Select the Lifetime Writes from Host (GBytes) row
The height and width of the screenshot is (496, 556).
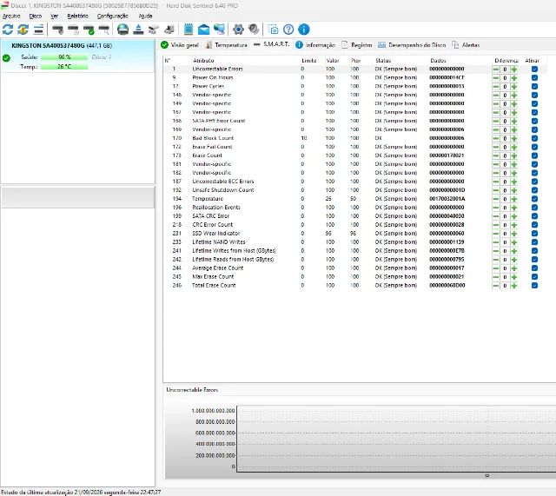(x=354, y=251)
